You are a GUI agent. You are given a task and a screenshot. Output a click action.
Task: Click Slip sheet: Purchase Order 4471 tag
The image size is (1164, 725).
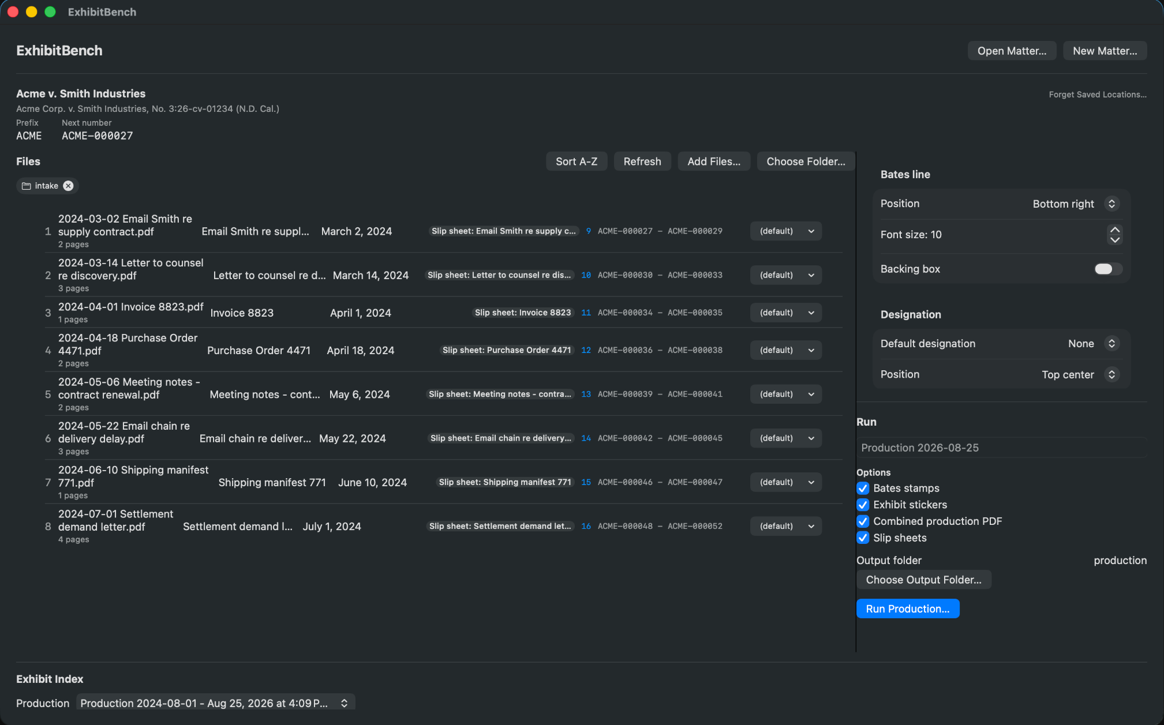[507, 350]
